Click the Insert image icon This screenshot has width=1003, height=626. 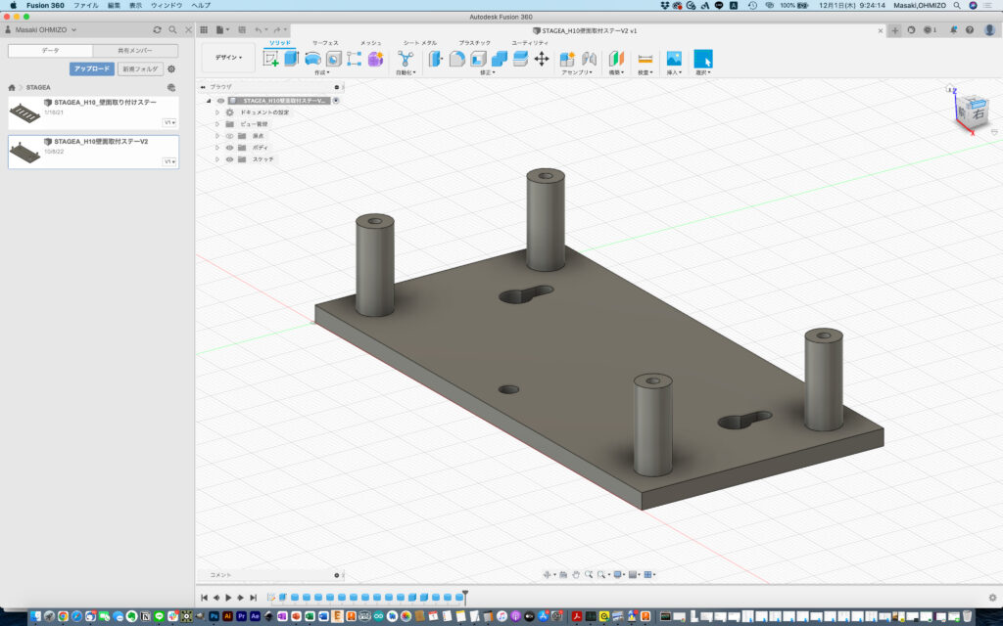click(674, 59)
